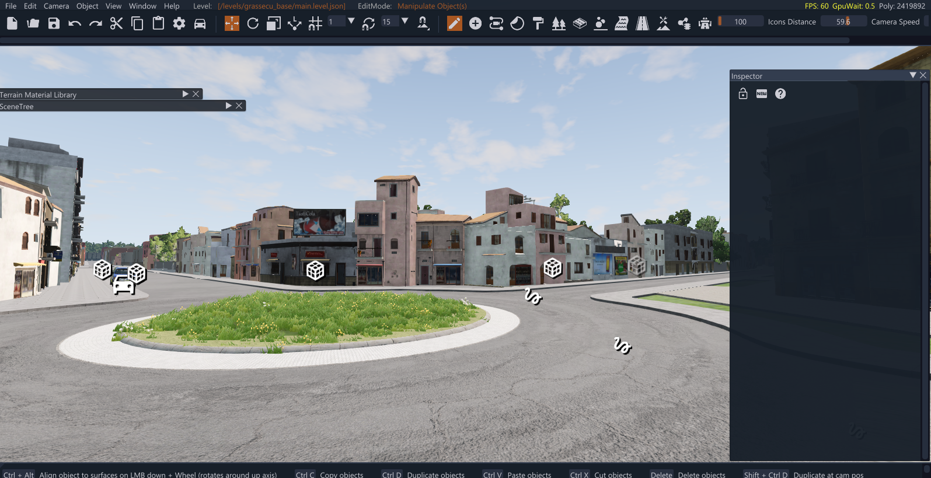This screenshot has height=478, width=931.
Task: Expand the Terrain Material Library panel
Action: click(186, 94)
